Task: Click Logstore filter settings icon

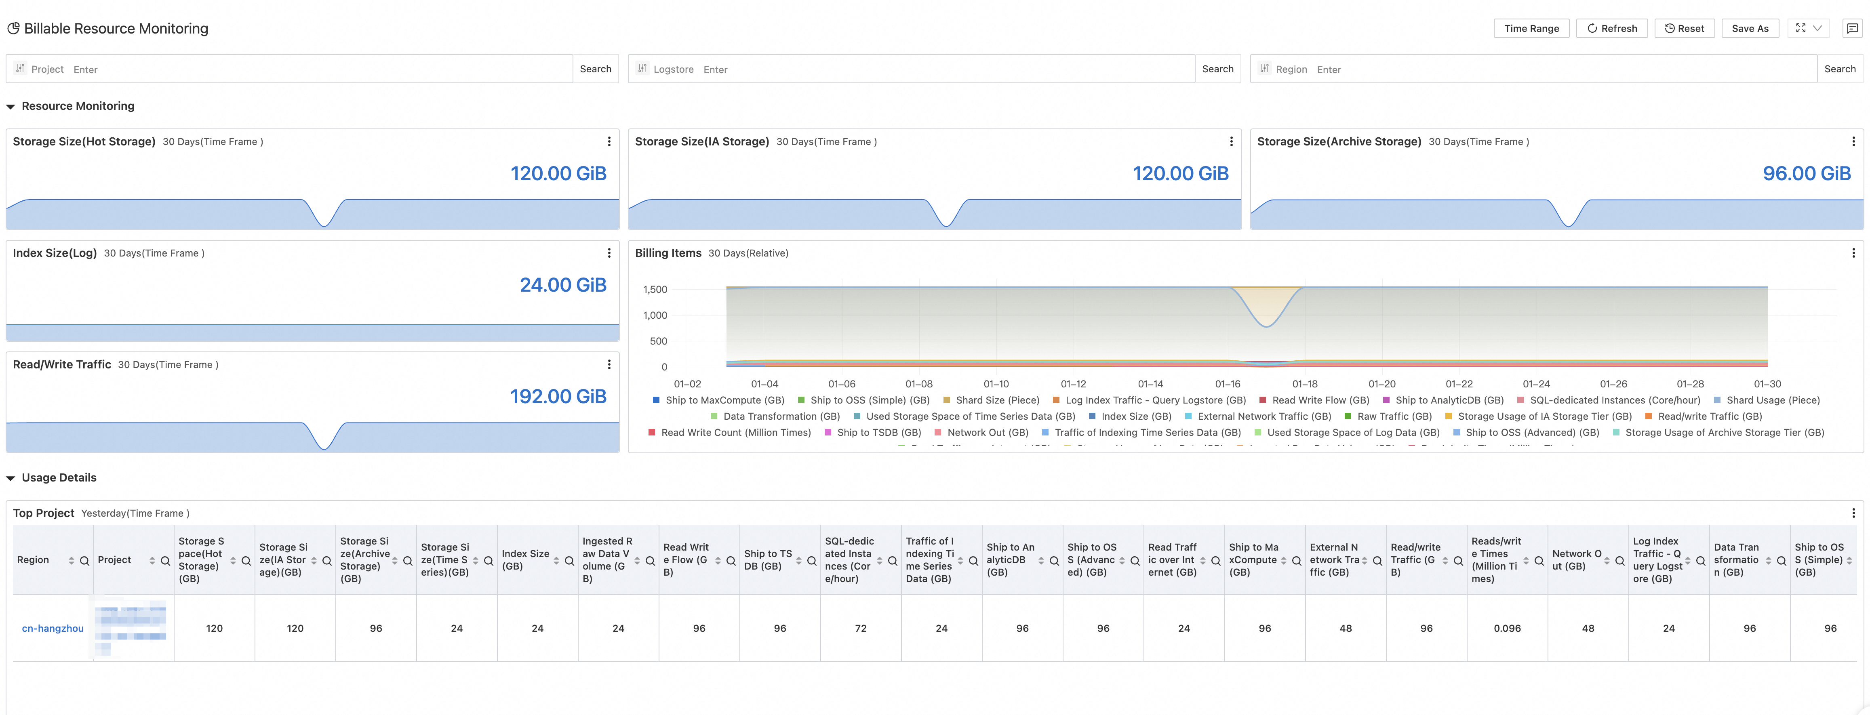Action: [642, 68]
